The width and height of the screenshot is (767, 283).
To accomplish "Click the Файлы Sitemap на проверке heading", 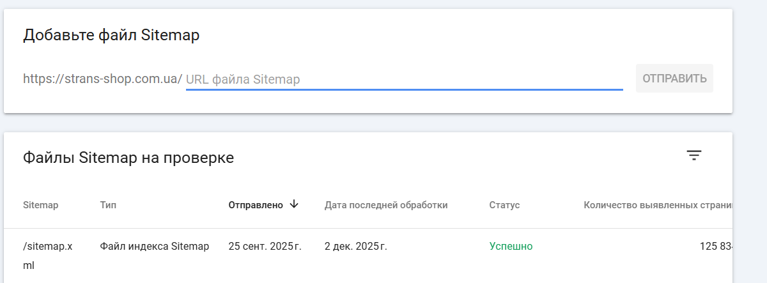I will pyautogui.click(x=128, y=158).
